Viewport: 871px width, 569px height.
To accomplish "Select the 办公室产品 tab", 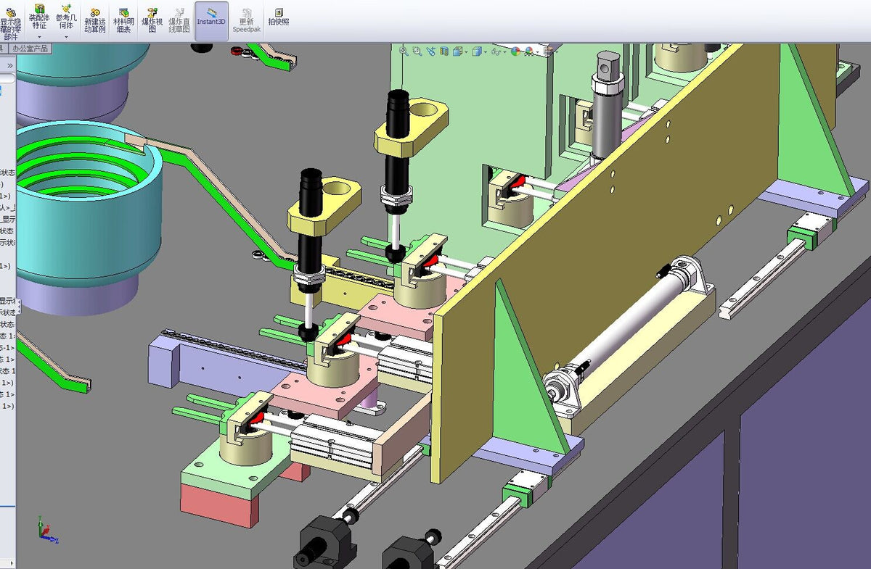I will (31, 49).
